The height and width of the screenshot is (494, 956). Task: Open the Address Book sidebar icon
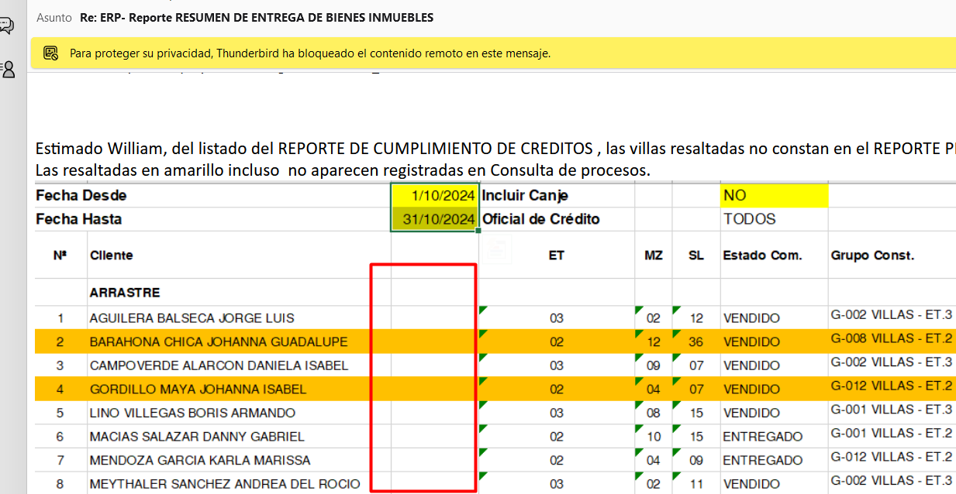coord(7,70)
